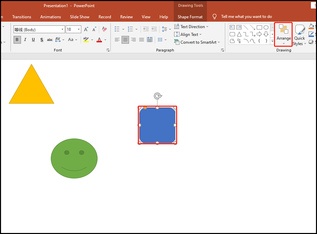The width and height of the screenshot is (317, 234).
Task: Switch to the Animations tab
Action: click(50, 17)
